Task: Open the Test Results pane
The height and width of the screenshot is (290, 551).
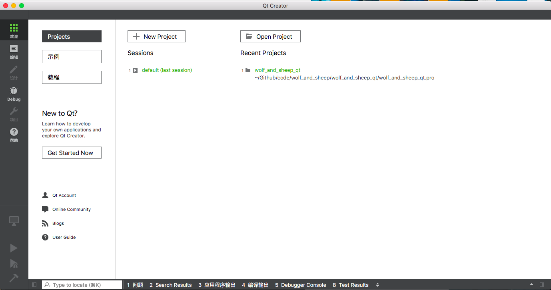Action: [x=351, y=285]
